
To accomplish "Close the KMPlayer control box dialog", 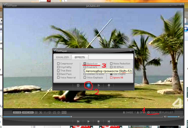I will [131, 50].
